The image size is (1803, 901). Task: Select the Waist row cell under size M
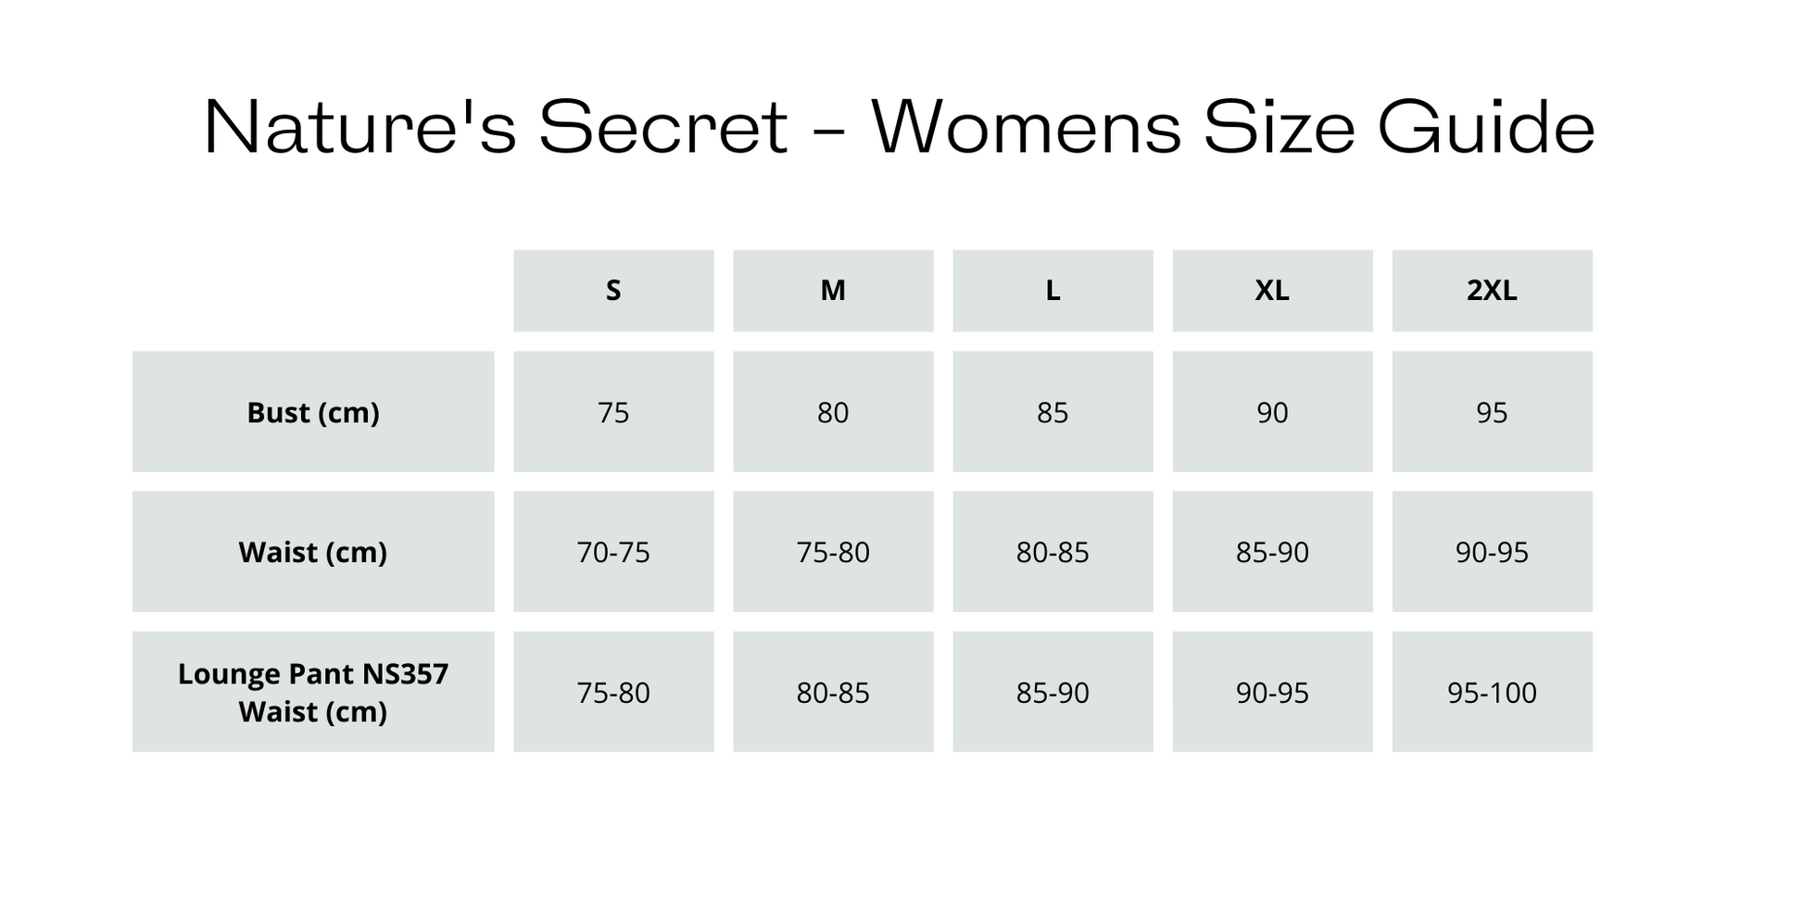coord(833,552)
